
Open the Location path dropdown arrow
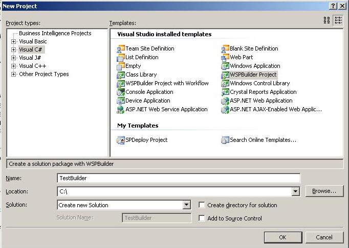295,191
